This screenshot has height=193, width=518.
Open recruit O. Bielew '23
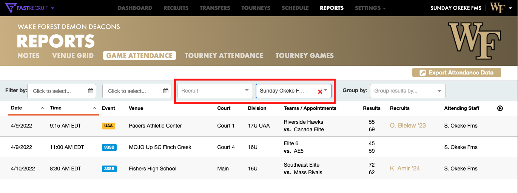(408, 125)
